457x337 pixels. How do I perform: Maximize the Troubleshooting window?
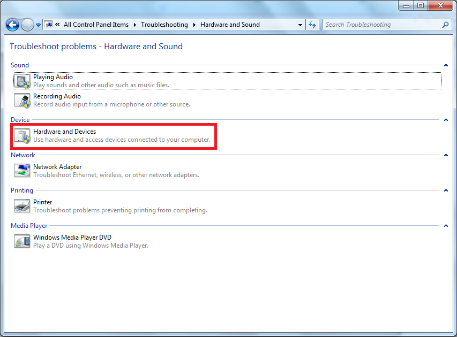coord(420,6)
